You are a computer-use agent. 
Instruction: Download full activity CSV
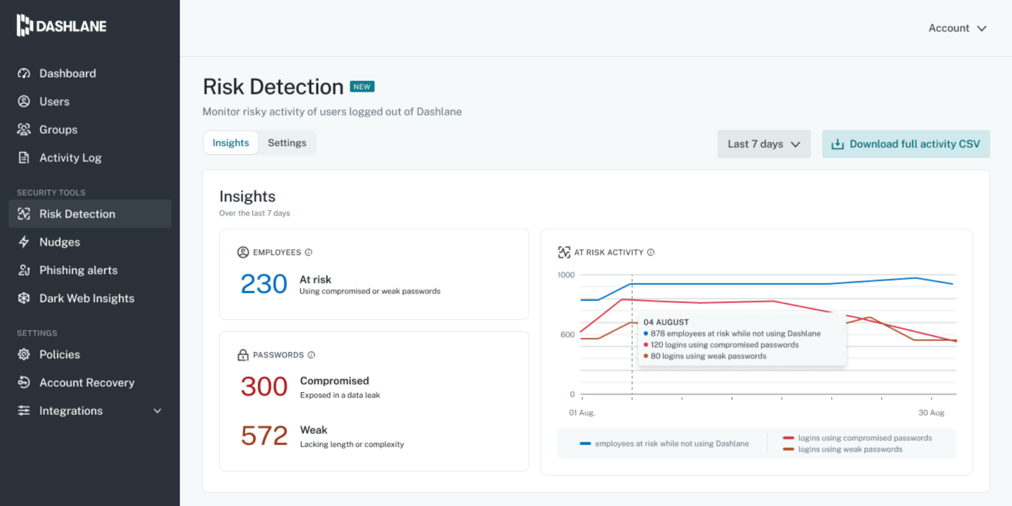click(x=906, y=144)
